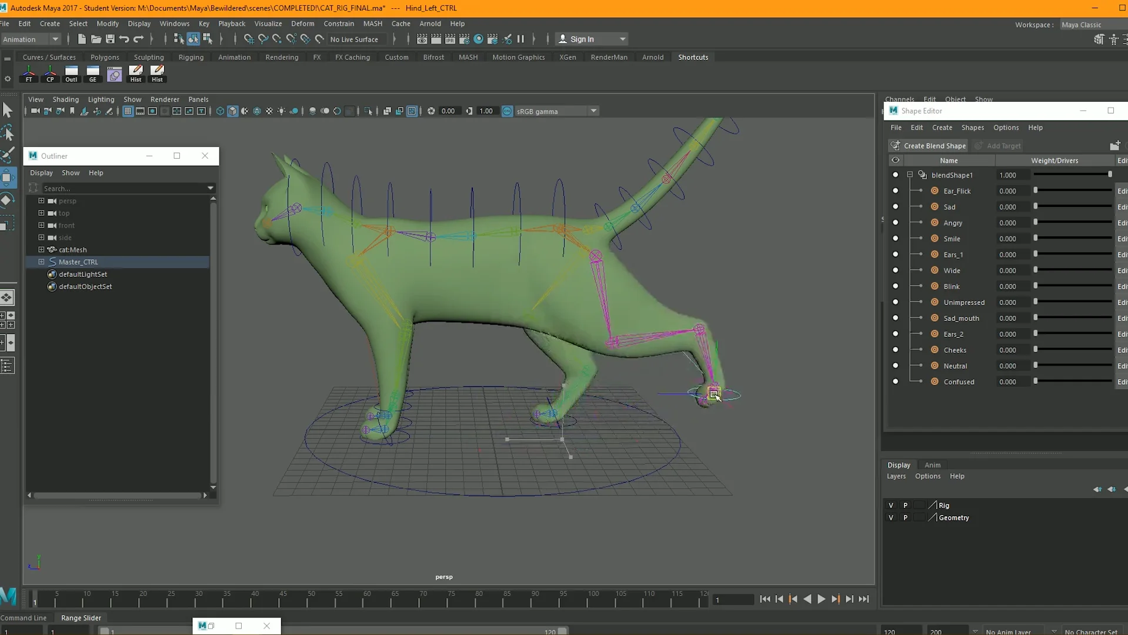Go to start of playback range

(765, 599)
